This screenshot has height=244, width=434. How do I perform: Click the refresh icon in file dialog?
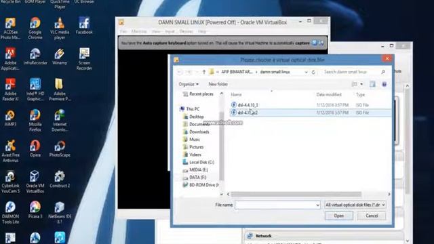click(313, 72)
